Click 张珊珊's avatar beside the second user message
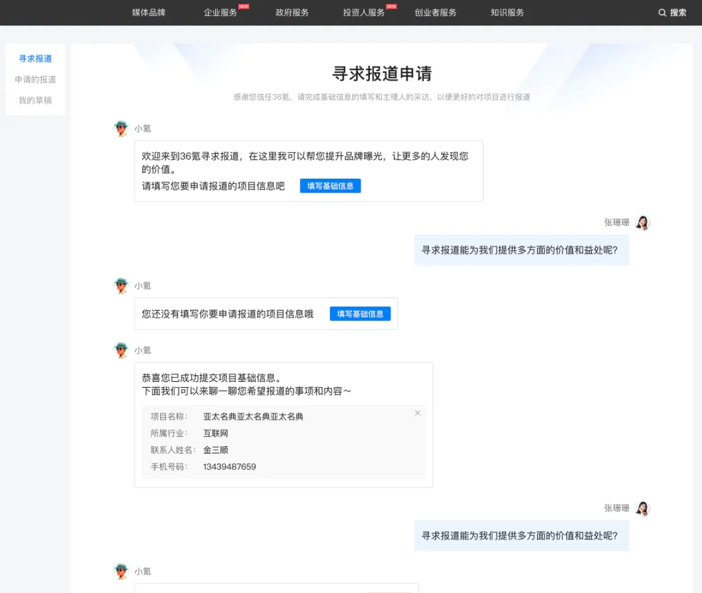 (x=642, y=508)
